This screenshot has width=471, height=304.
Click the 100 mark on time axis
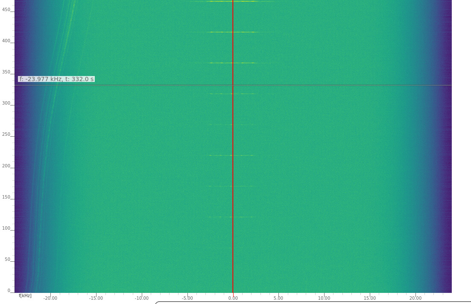click(6, 228)
